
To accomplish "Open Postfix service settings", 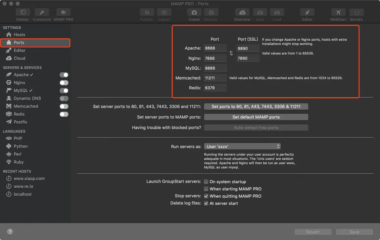I will pyautogui.click(x=20, y=122).
